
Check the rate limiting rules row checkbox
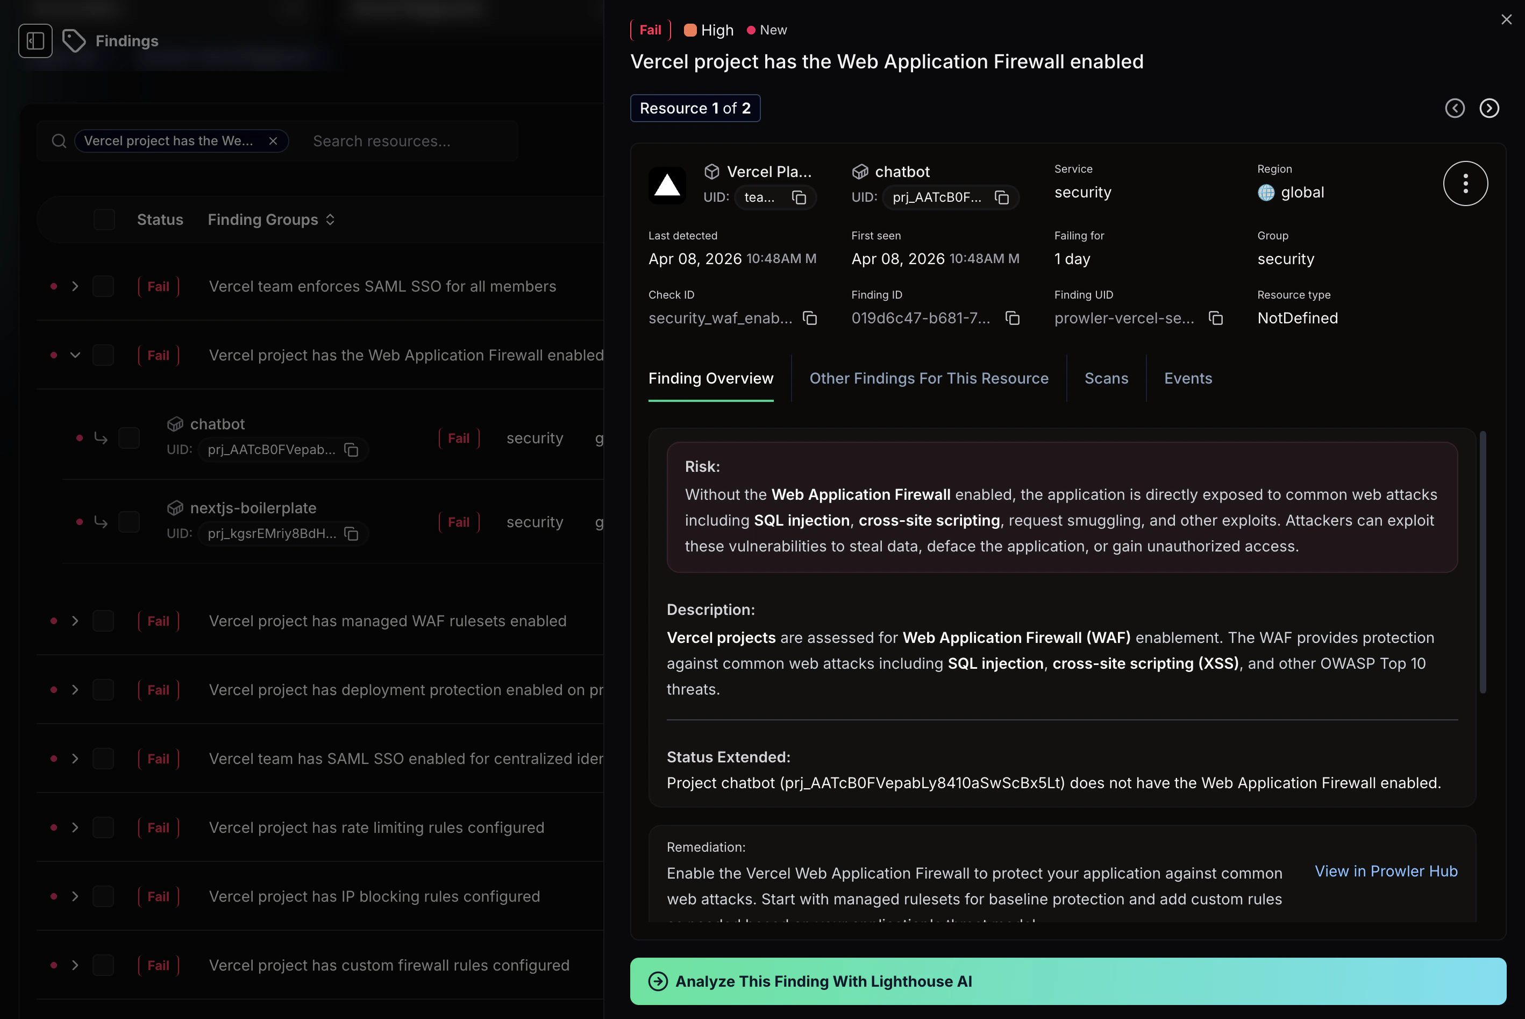coord(103,828)
